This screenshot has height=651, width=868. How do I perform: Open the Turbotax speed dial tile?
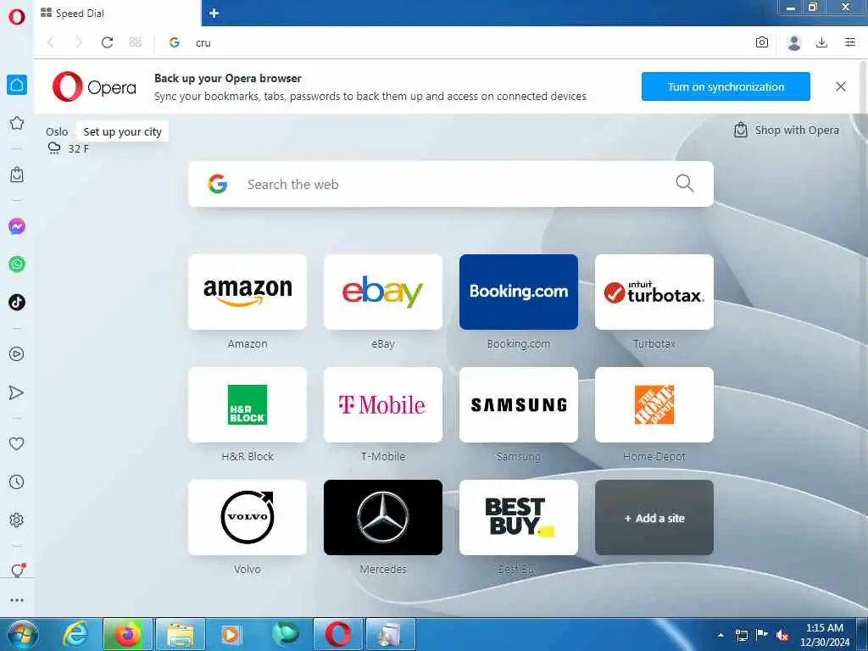pyautogui.click(x=654, y=292)
